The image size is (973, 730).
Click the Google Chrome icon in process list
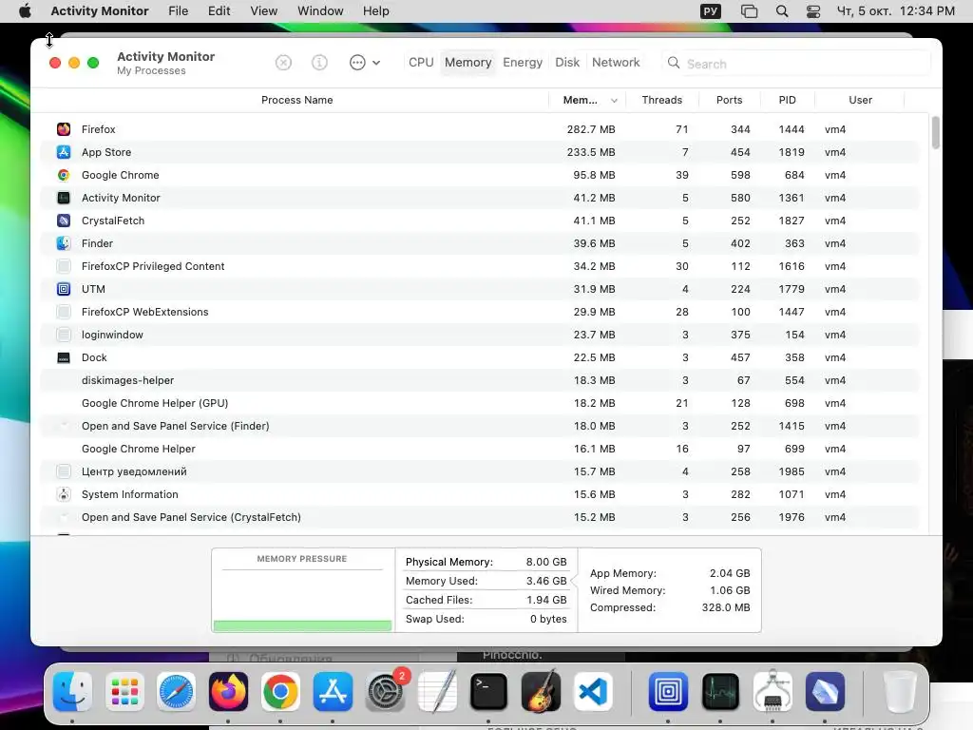pos(64,175)
